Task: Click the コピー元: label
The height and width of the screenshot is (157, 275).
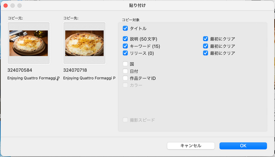Action: [x=15, y=18]
